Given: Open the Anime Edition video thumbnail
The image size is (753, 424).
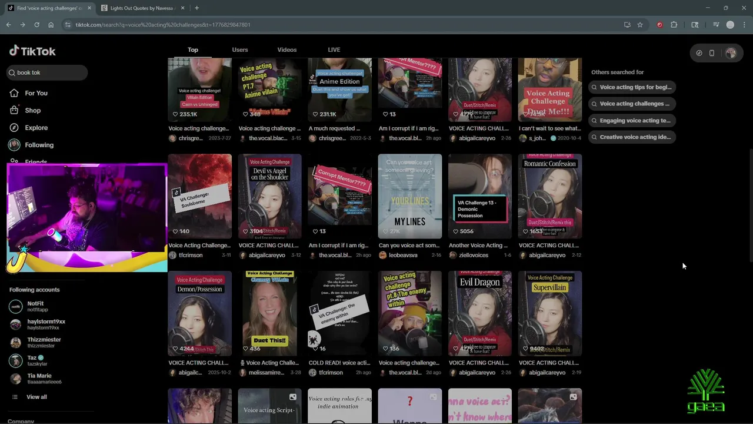Looking at the screenshot, I should click(x=340, y=90).
